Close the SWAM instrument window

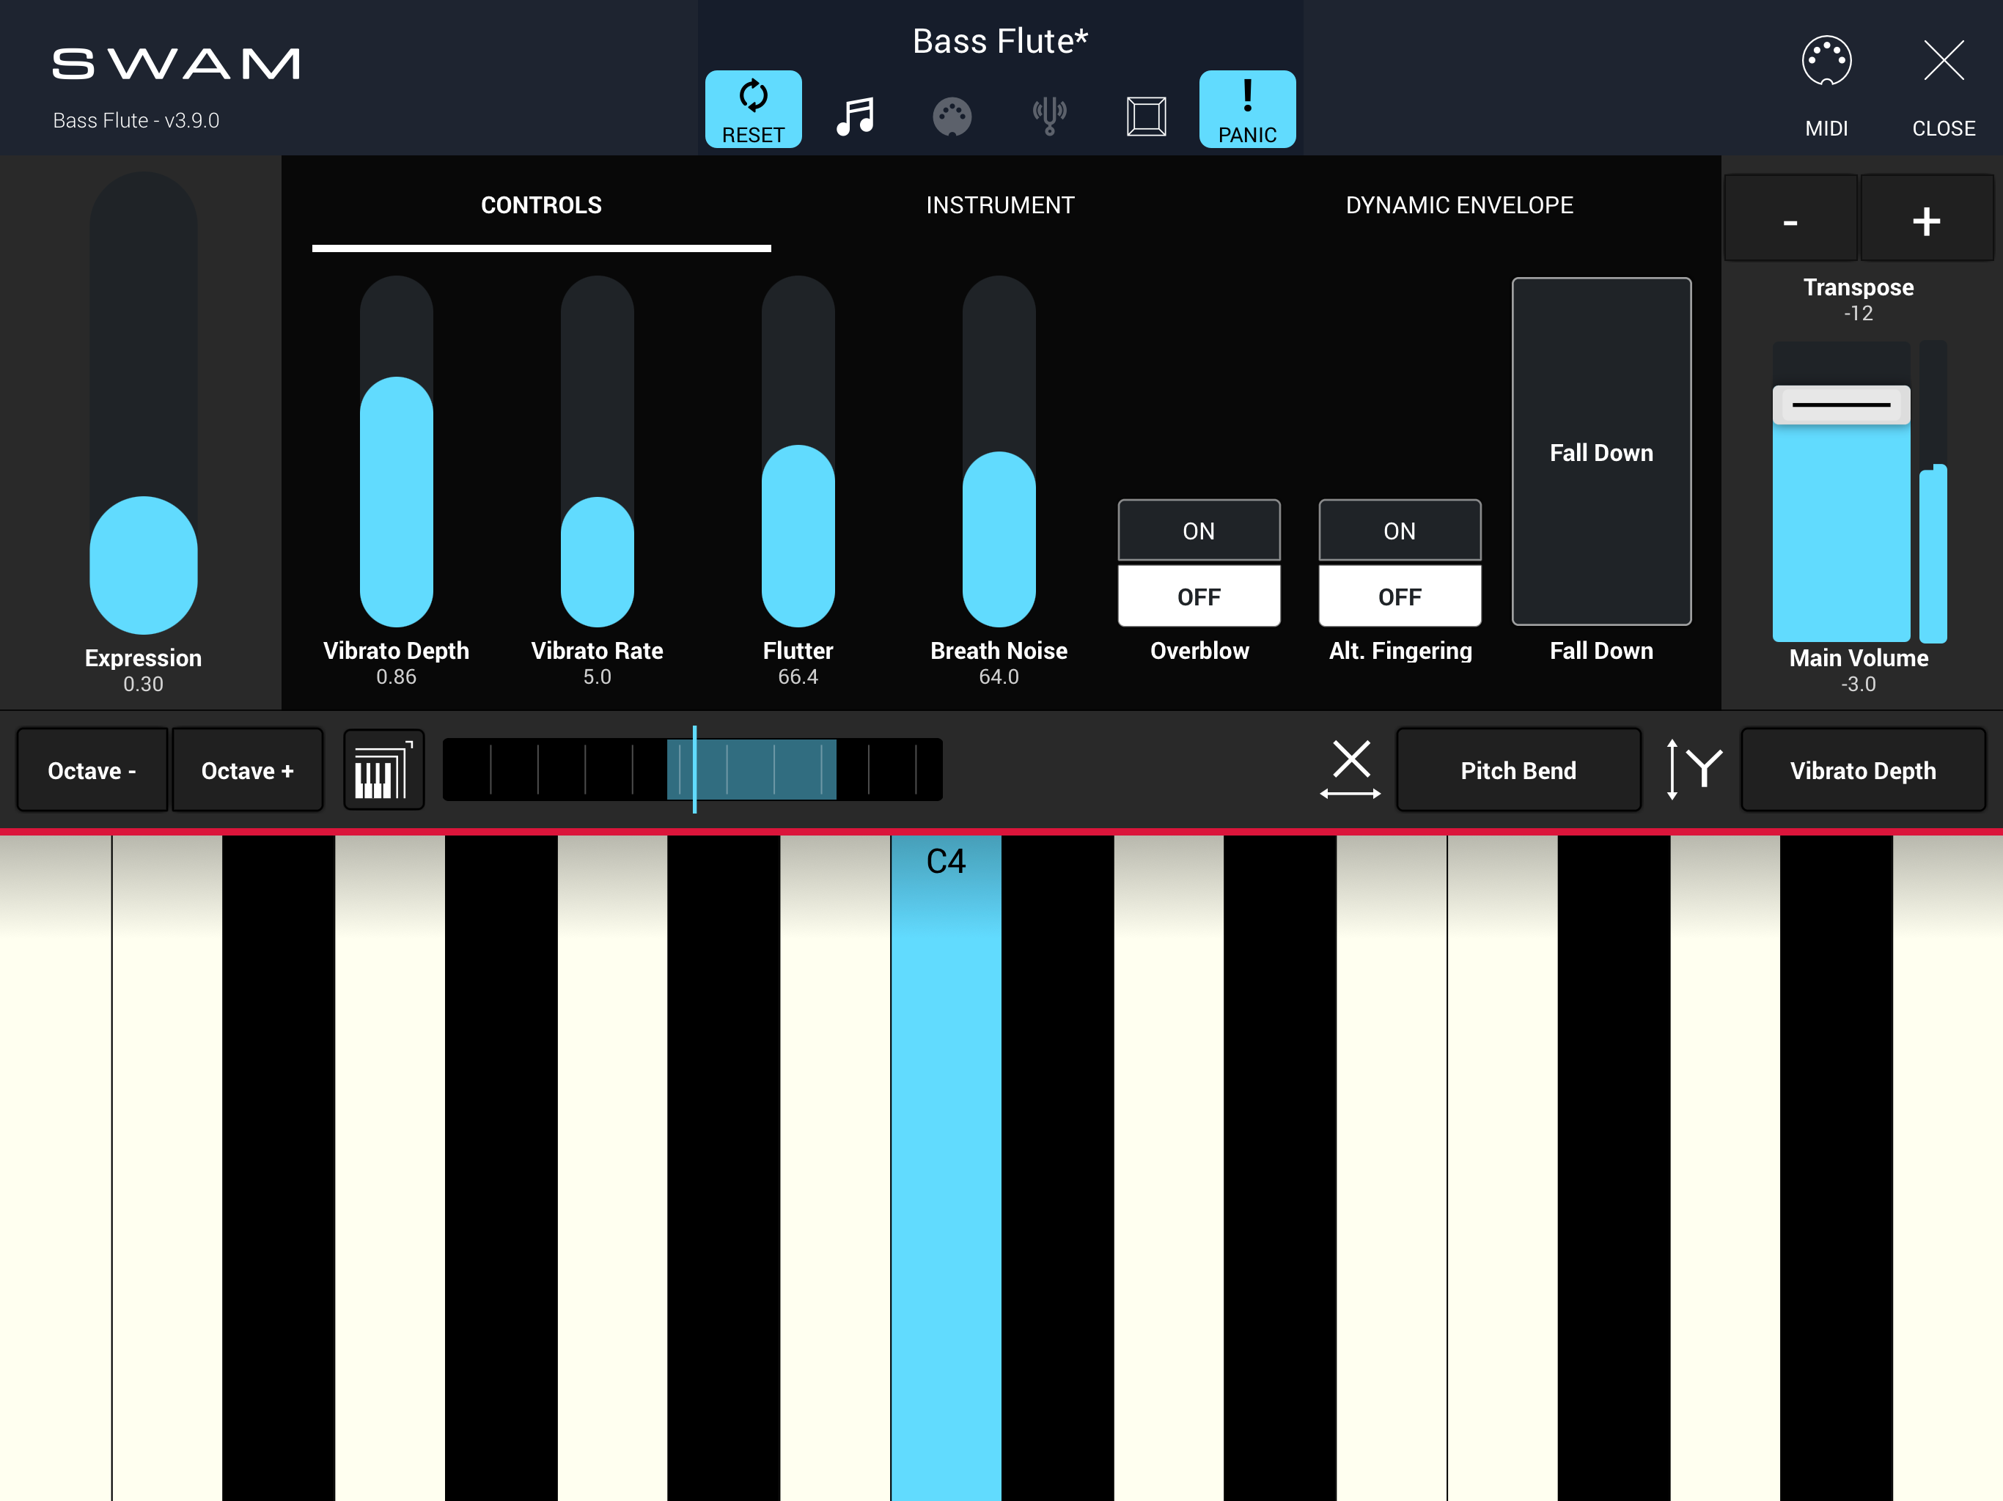(x=1943, y=86)
